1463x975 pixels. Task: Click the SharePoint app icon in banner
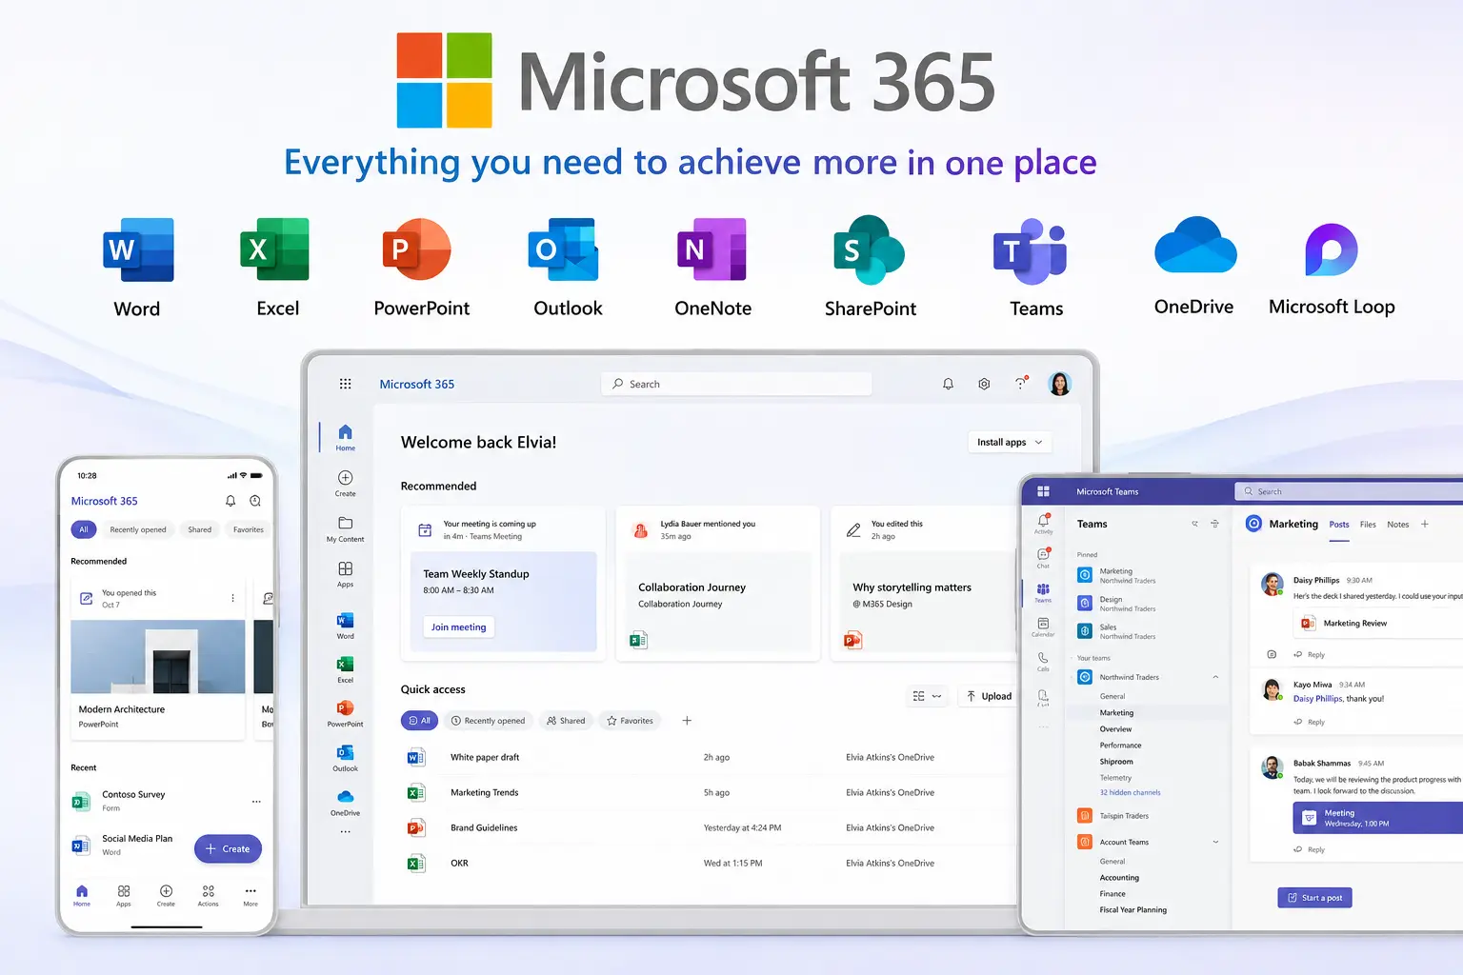click(868, 249)
